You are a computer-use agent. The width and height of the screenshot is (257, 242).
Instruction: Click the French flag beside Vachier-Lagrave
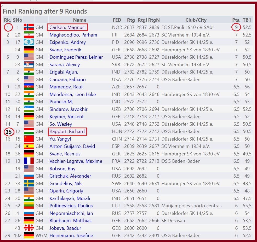pos(28,161)
